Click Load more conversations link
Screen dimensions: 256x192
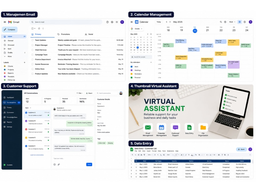(37, 155)
